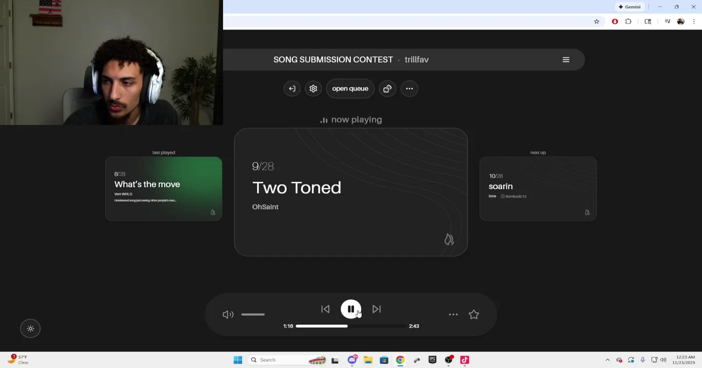The height and width of the screenshot is (368, 702).
Task: Click the share/pop-out icon button
Action: tap(388, 88)
